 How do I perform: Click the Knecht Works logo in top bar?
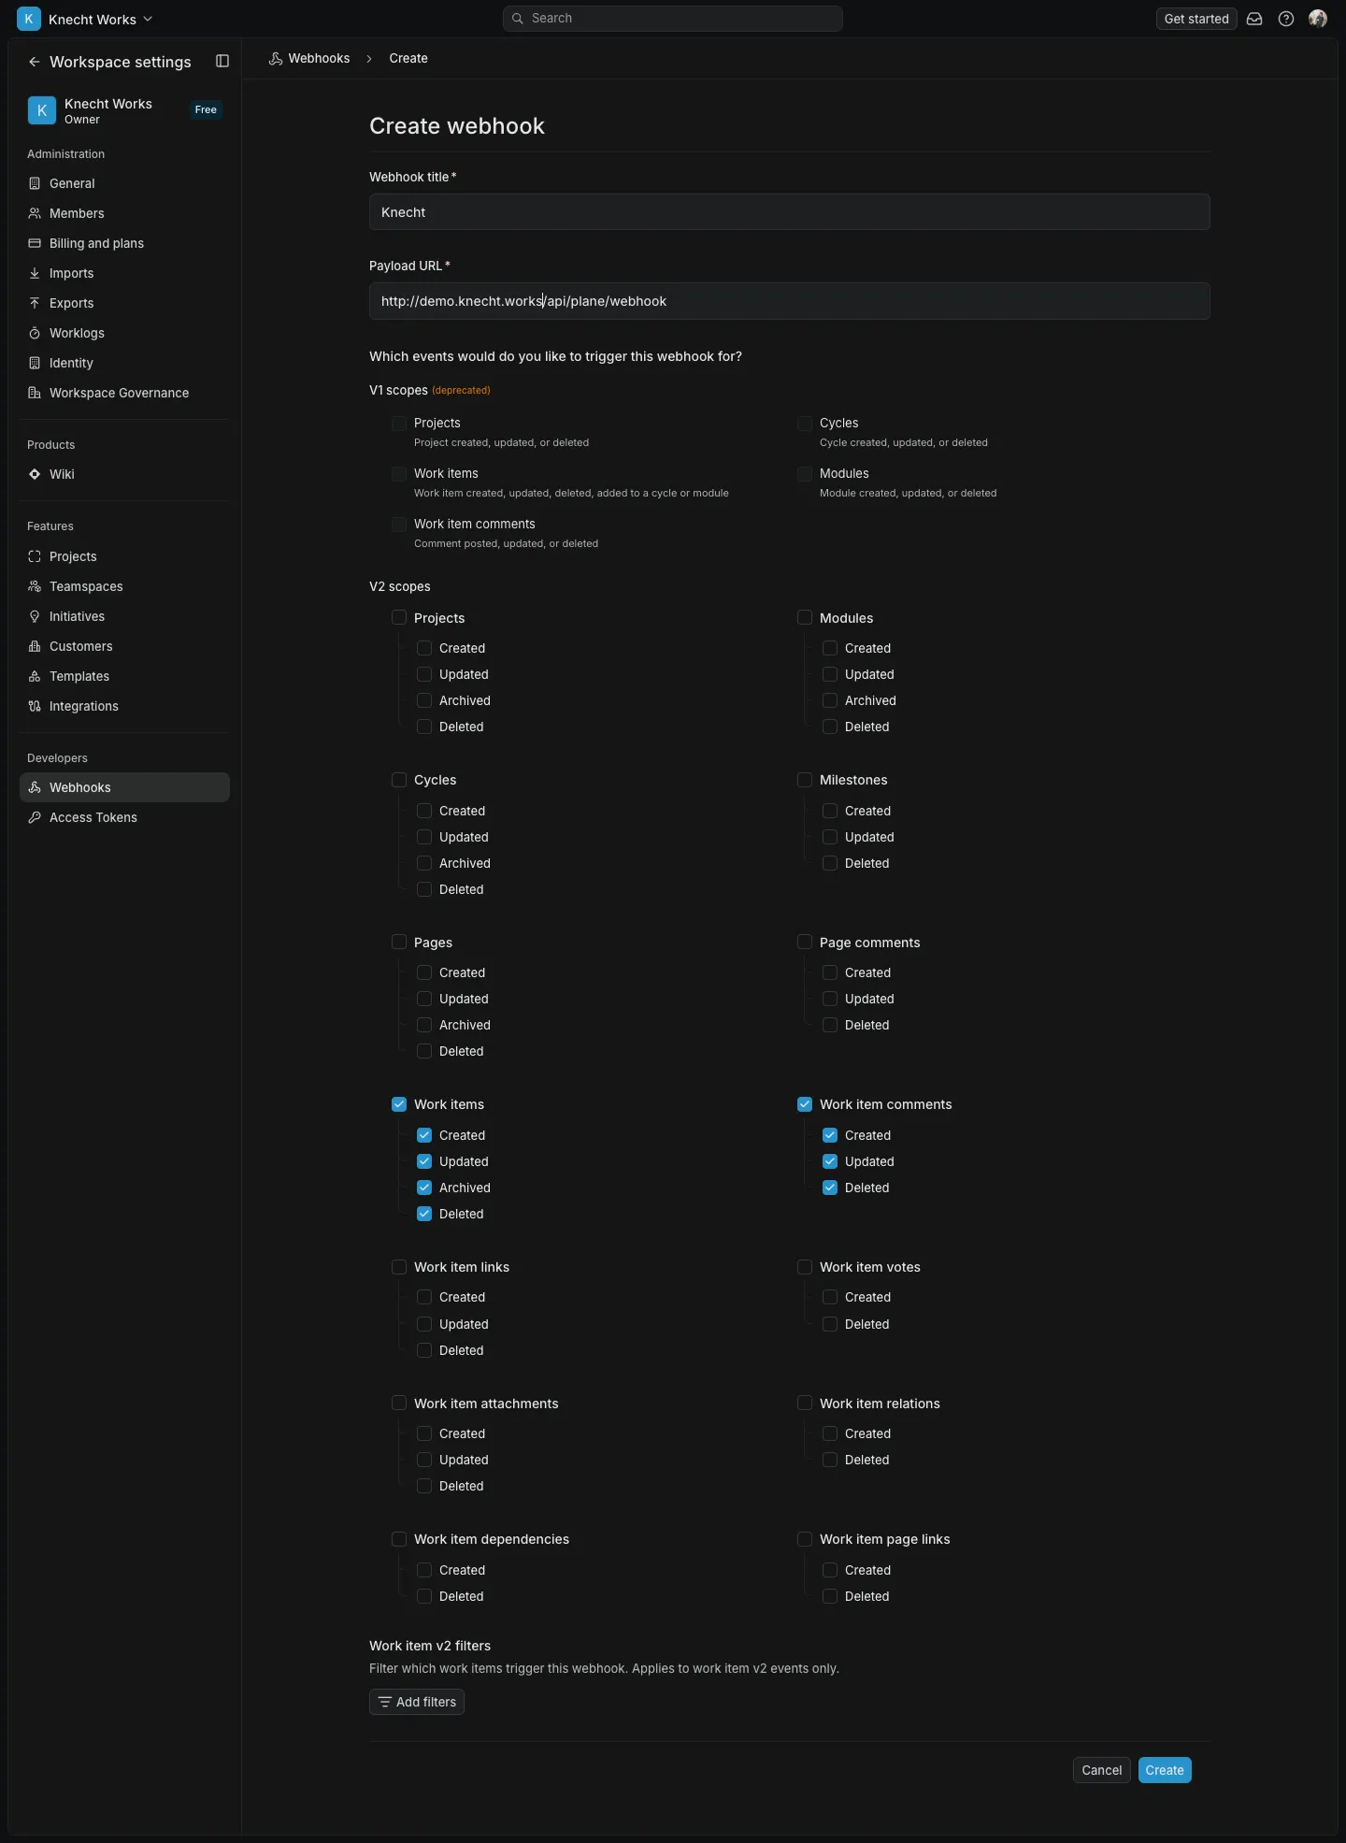[x=29, y=19]
